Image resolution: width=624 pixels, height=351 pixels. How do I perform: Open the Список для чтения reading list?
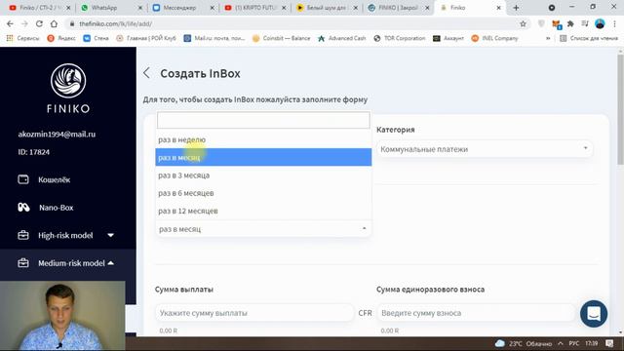[x=589, y=38]
